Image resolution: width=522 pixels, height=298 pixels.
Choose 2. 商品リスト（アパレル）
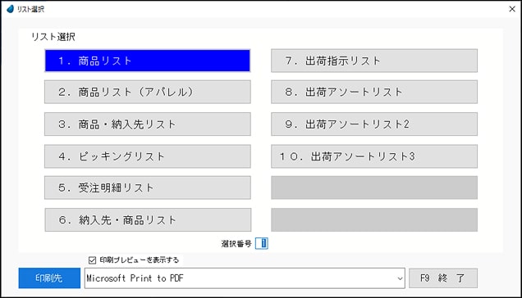tap(148, 92)
